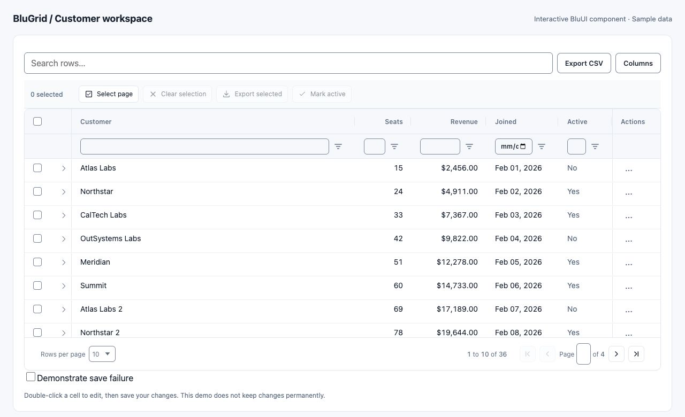This screenshot has height=417, width=685.
Task: Expand the OutSystems Labs row
Action: point(64,239)
